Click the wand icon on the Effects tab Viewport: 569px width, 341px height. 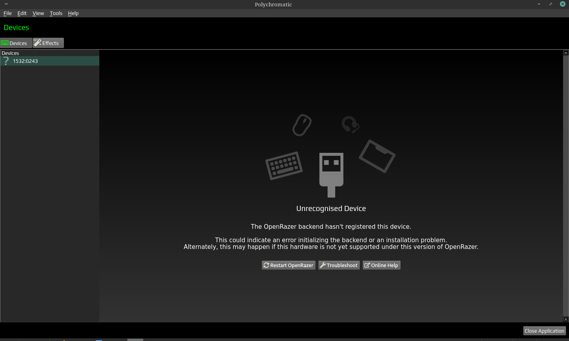[38, 42]
